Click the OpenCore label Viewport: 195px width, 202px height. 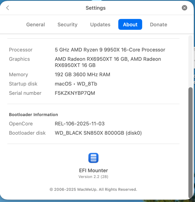tap(21, 124)
